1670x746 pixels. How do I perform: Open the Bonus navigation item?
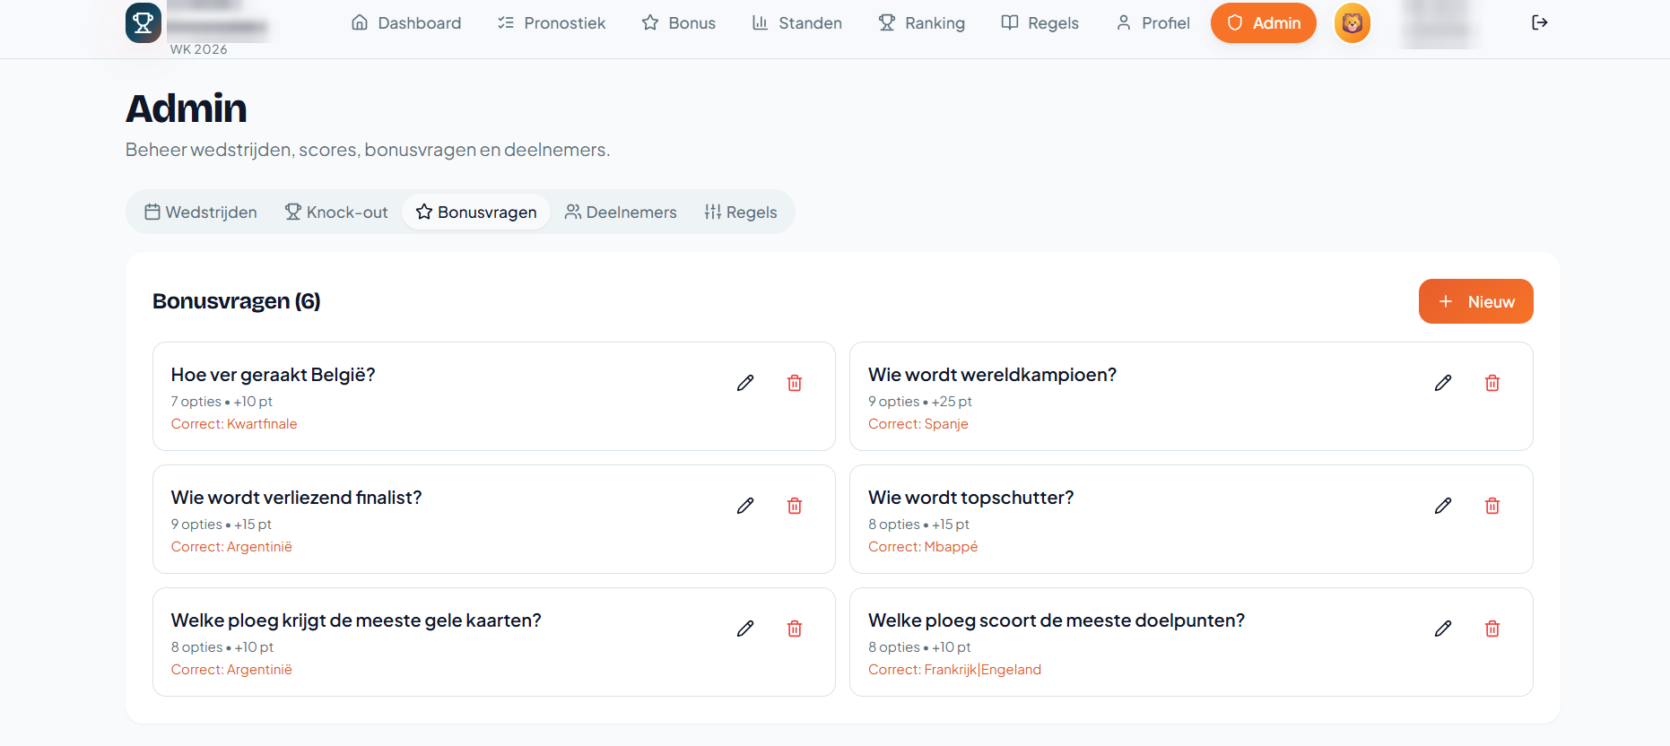(x=679, y=22)
